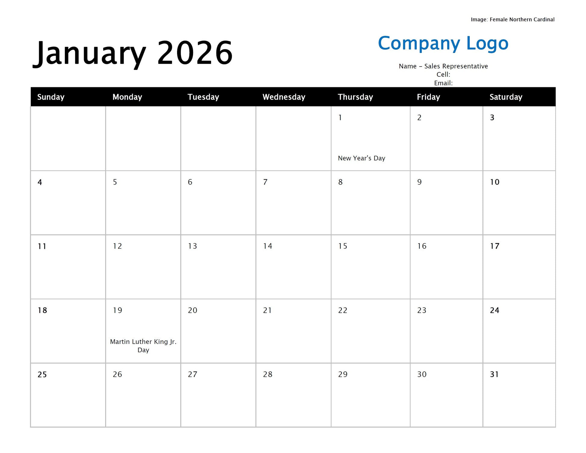Pick date 22 in the Thursday column
Image resolution: width=586 pixels, height=453 pixels.
[x=370, y=331]
